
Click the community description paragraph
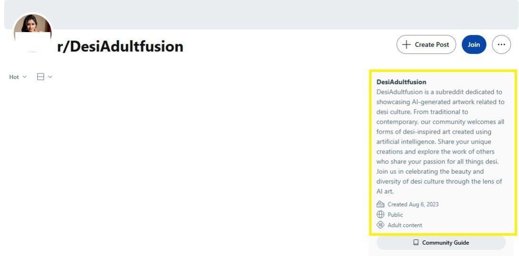[440, 142]
